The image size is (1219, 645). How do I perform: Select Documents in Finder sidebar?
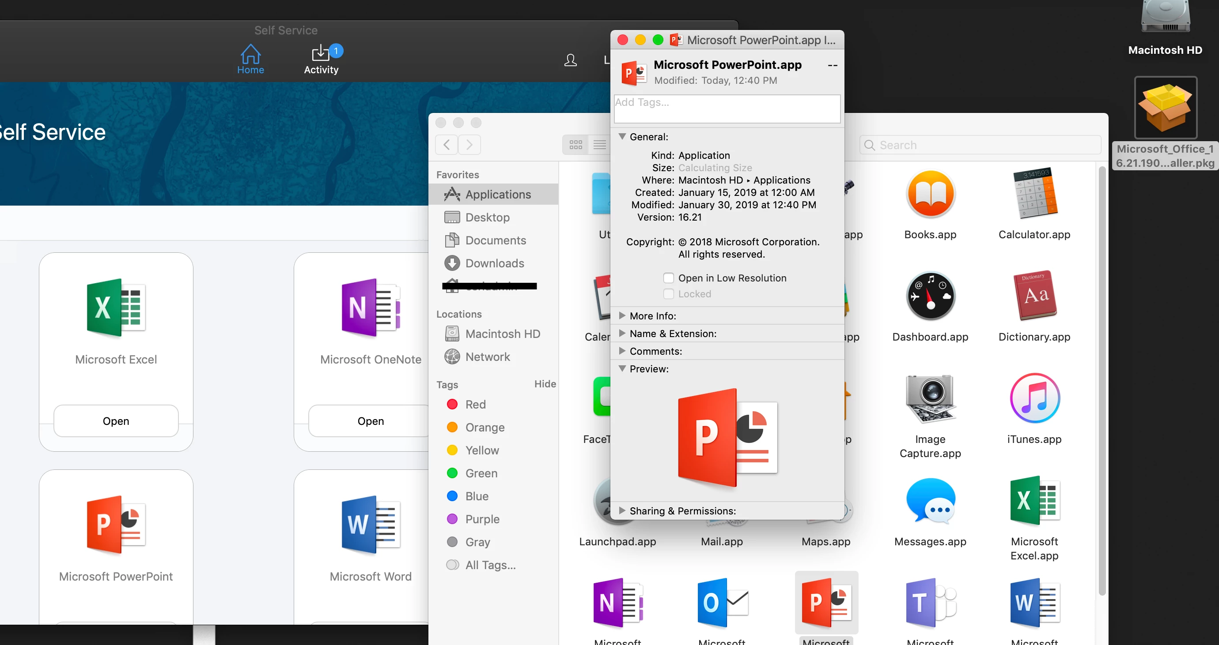(x=494, y=240)
